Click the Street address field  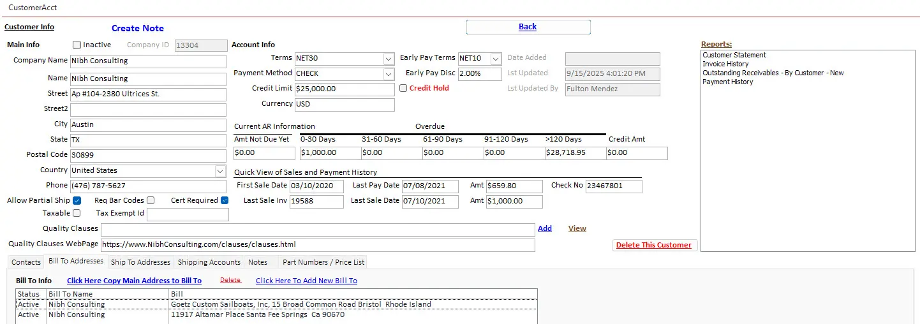(x=148, y=94)
